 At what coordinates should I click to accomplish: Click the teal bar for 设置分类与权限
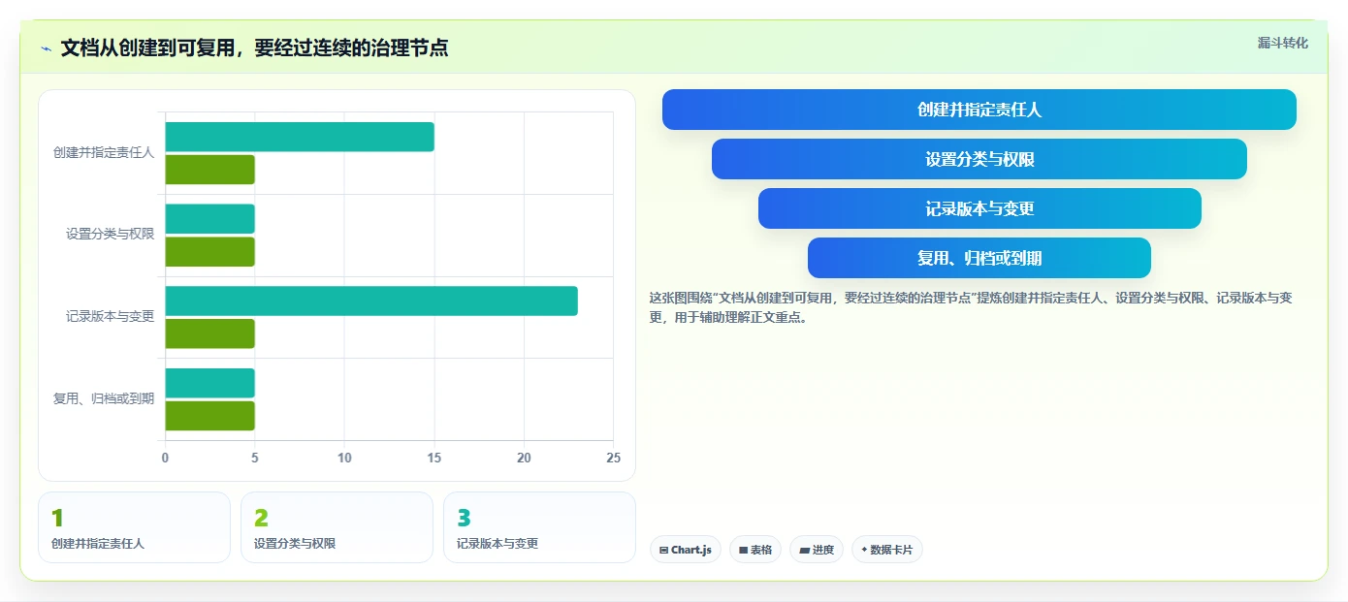210,219
